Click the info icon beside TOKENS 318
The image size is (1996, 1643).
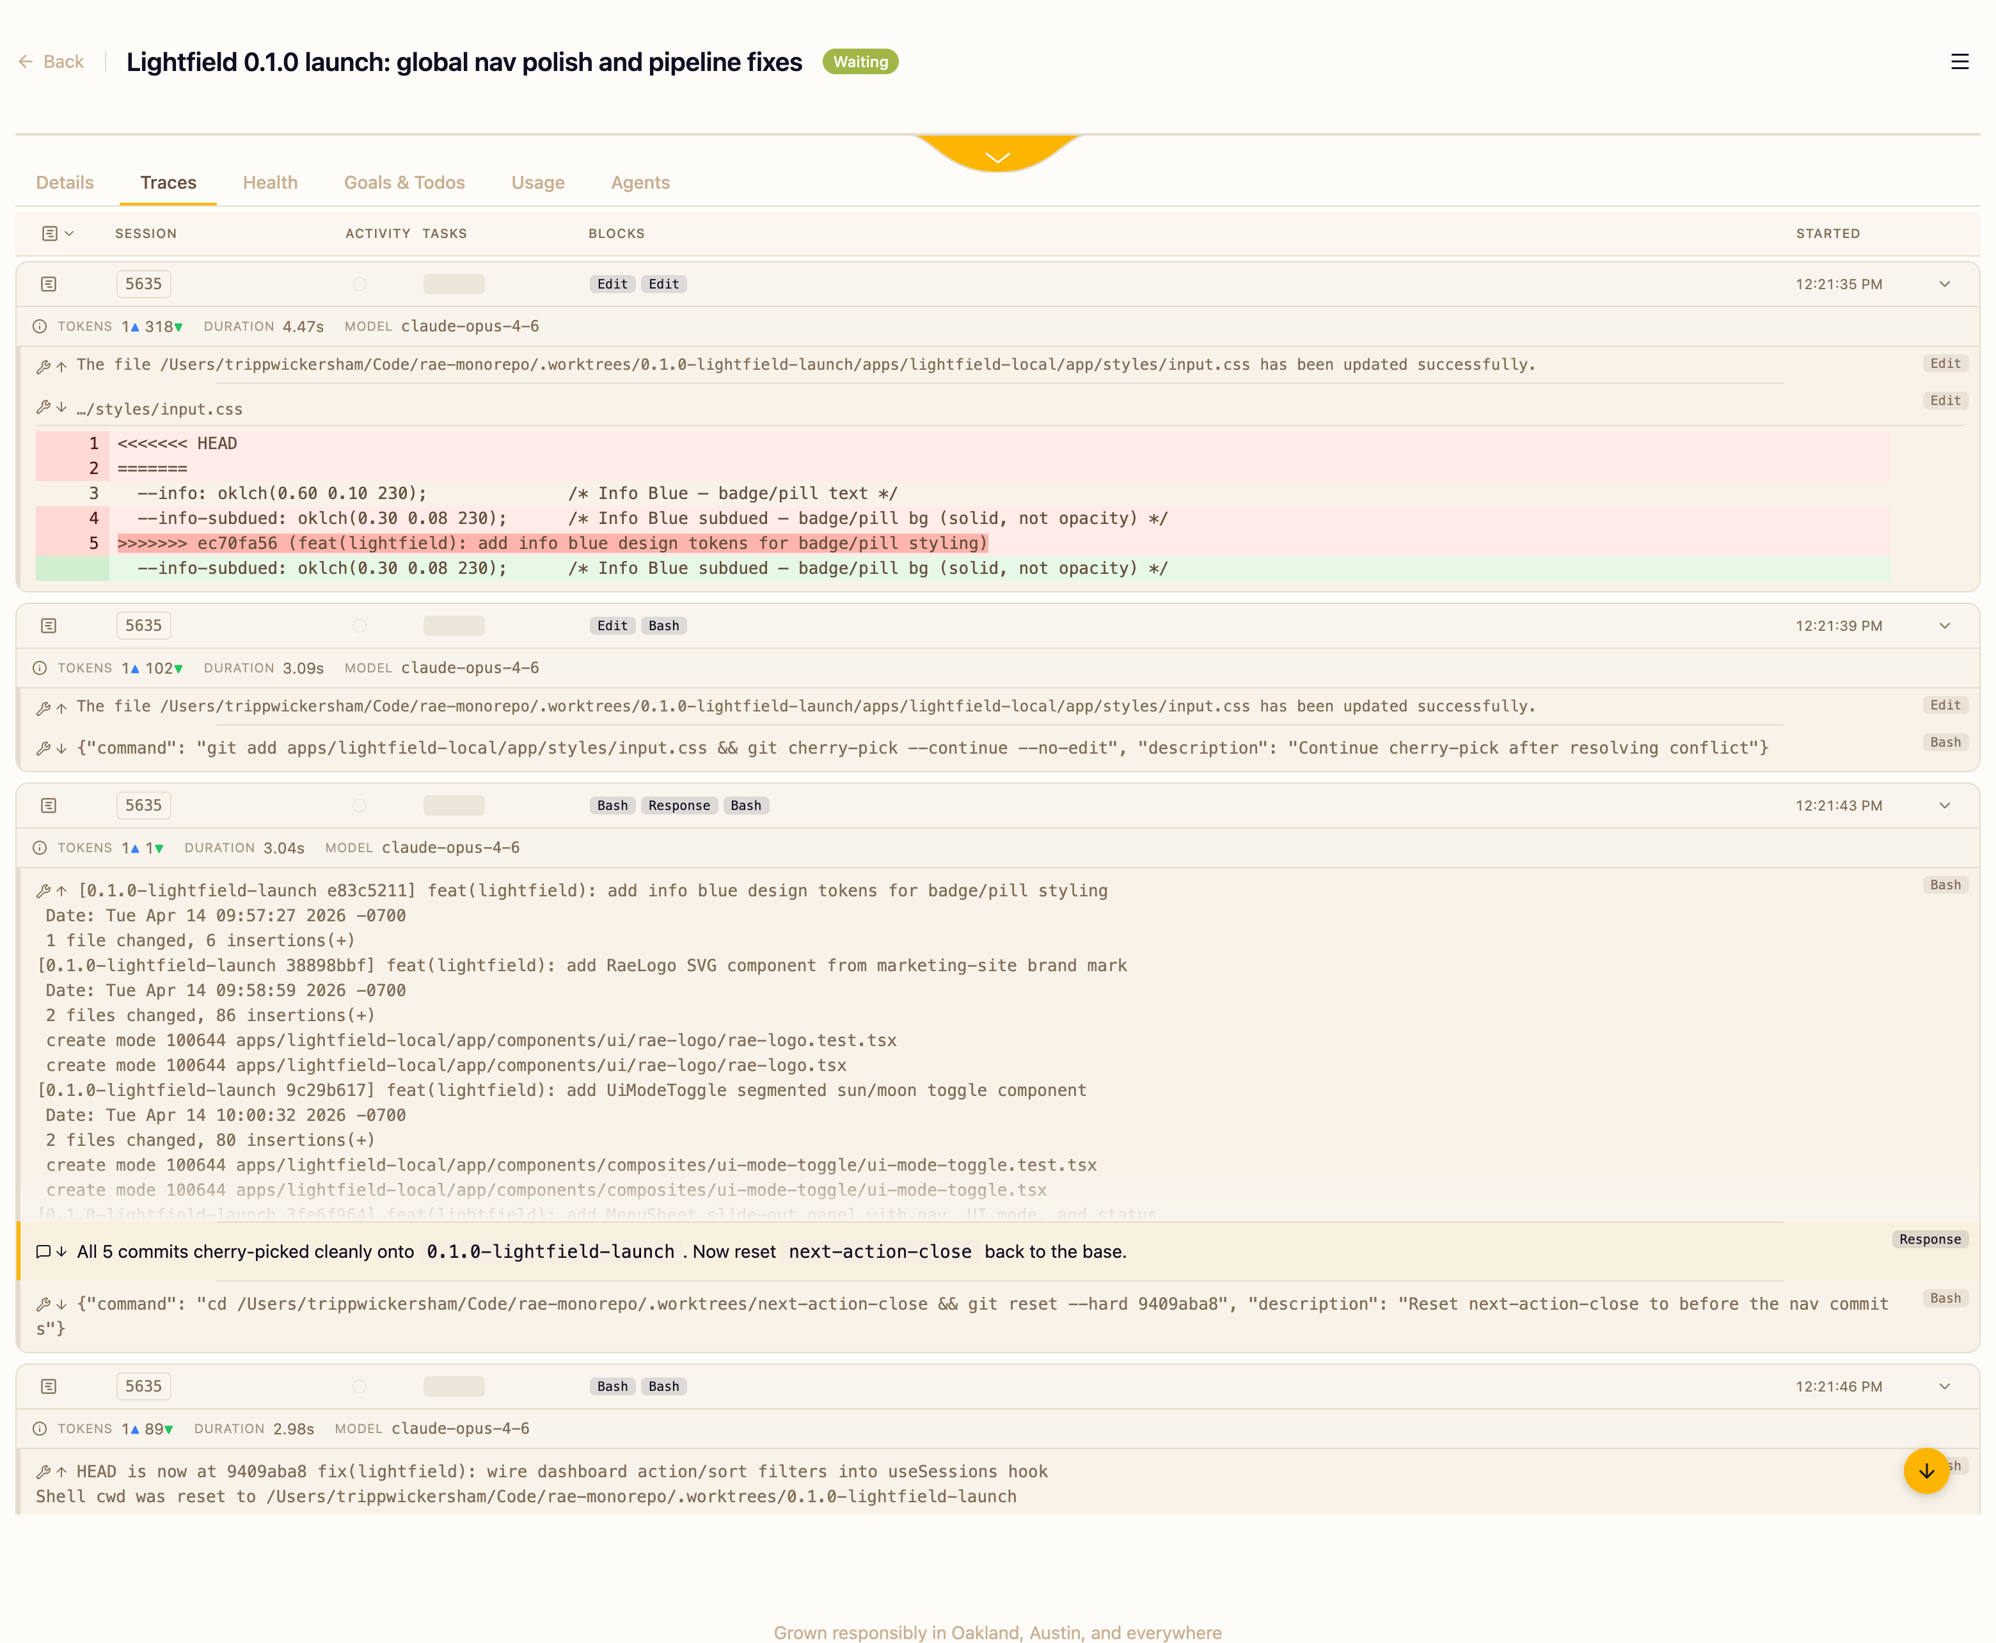(40, 326)
